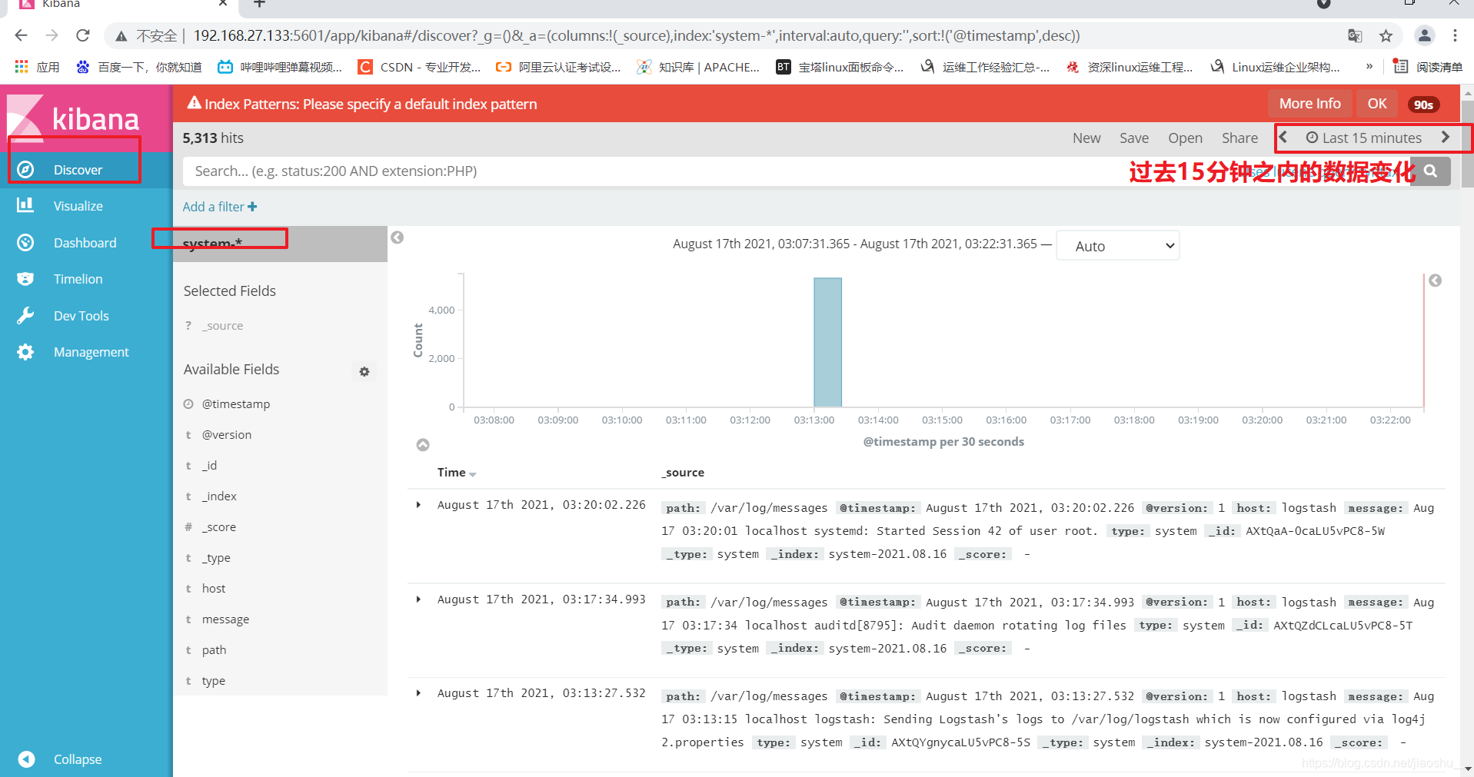Expand the 03:13:27.532 log row

pyautogui.click(x=418, y=693)
